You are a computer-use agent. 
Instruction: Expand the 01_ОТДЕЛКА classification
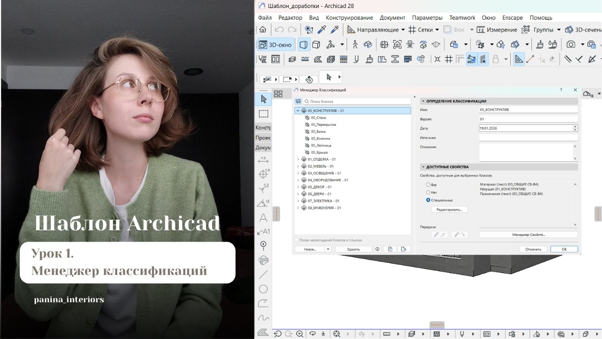298,159
